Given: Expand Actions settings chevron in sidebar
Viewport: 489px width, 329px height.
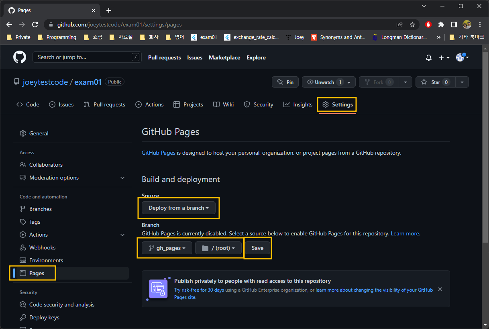Looking at the screenshot, I should pos(122,235).
